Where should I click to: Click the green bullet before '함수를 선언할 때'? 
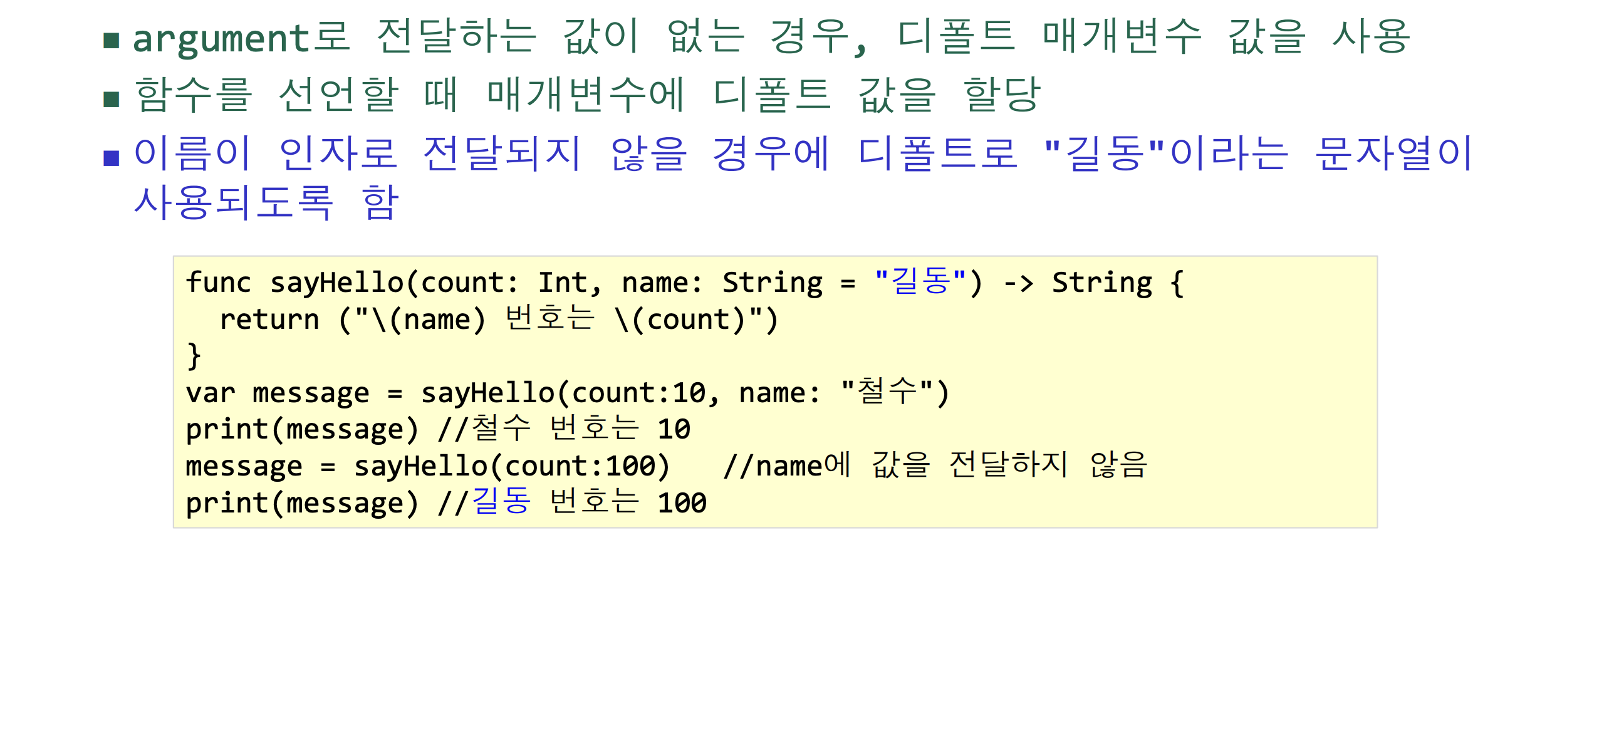point(112,100)
